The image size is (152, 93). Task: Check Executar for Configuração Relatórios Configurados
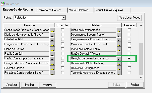(62, 30)
